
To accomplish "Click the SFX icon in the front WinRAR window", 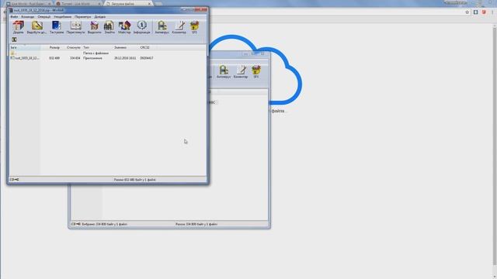I will coord(194,27).
